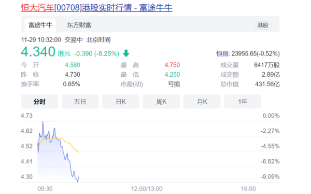311x194 pixels.
Task: Click the 成交量 value 6417万股
Action: tap(267, 65)
